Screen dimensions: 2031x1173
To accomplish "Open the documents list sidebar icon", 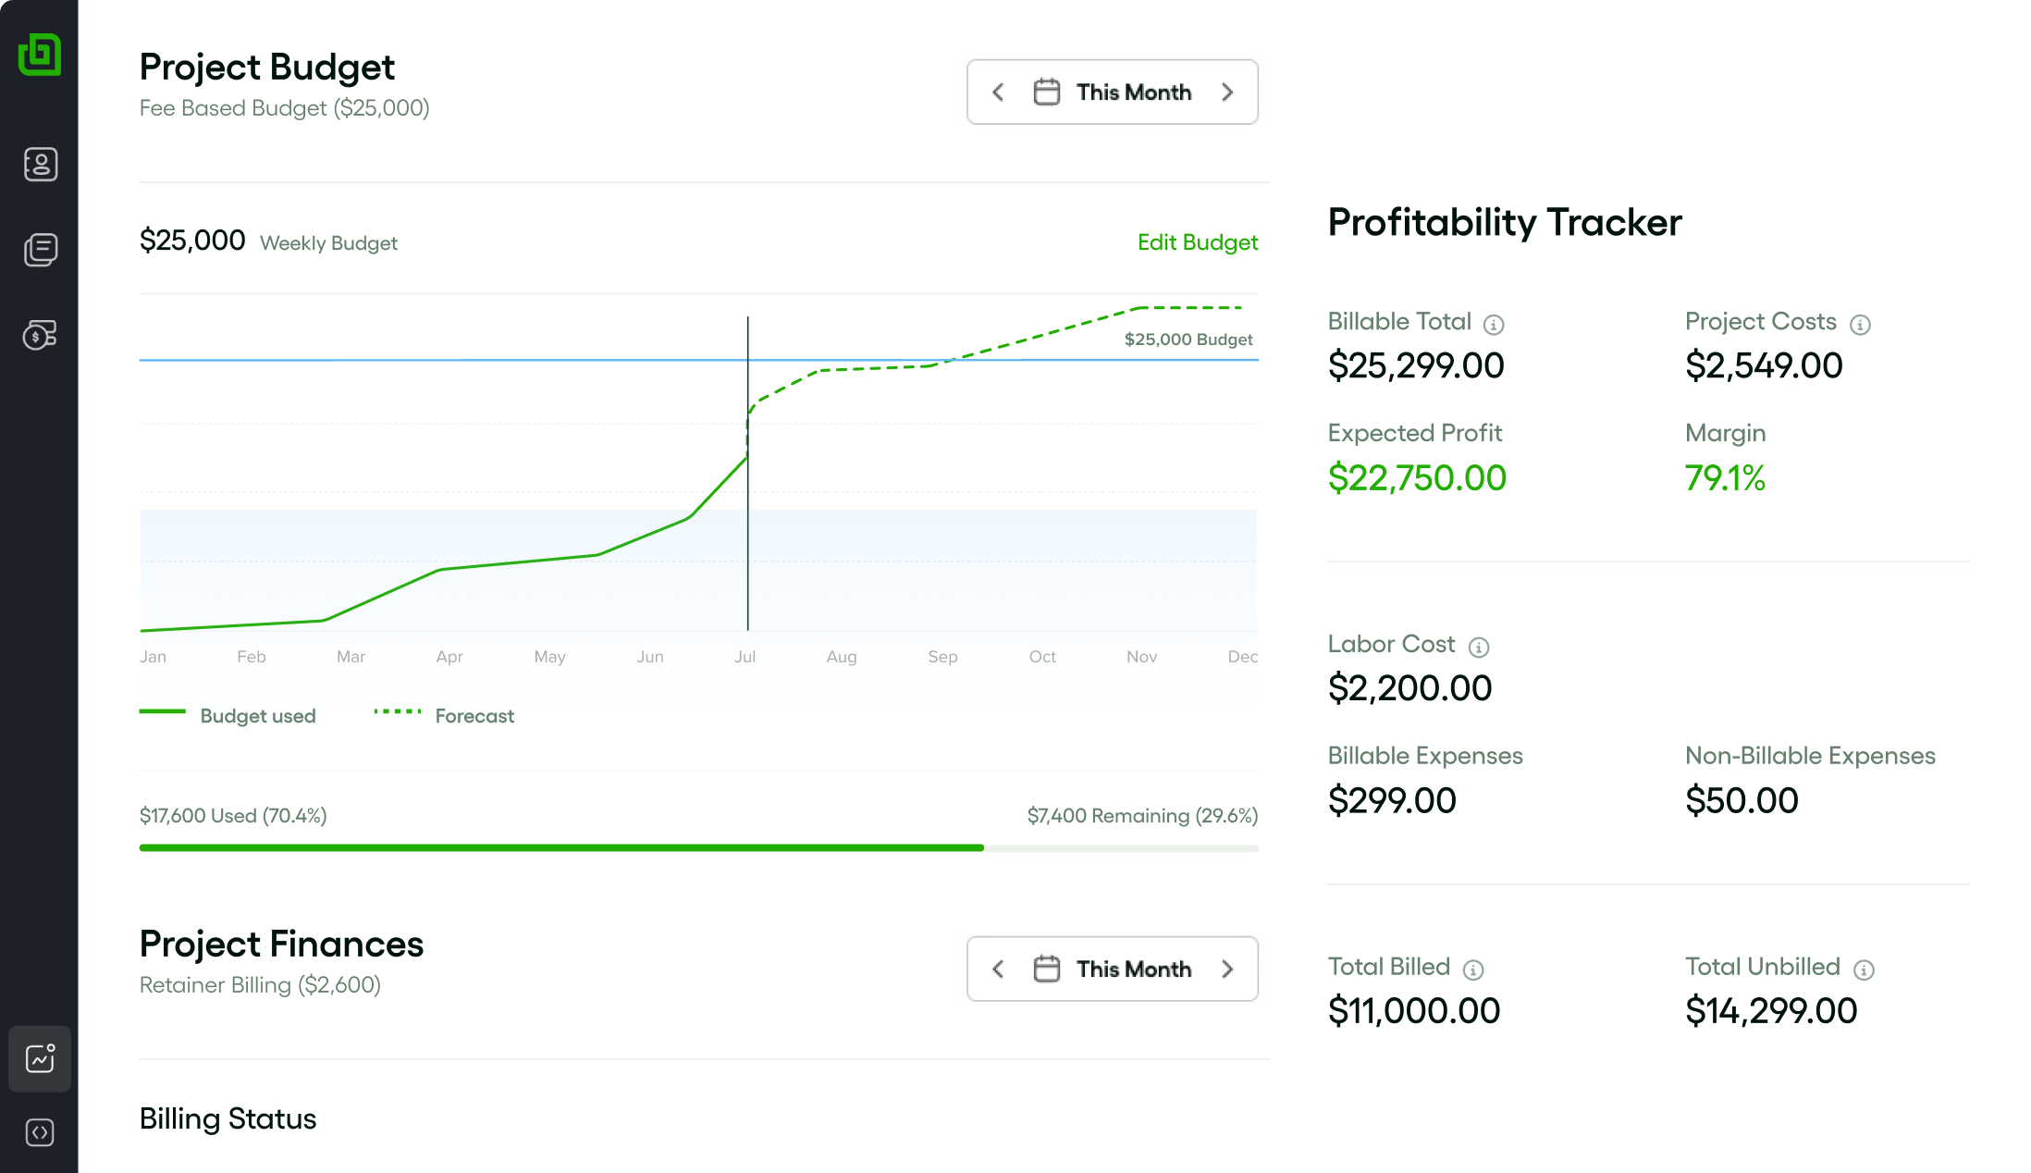I will coord(41,250).
